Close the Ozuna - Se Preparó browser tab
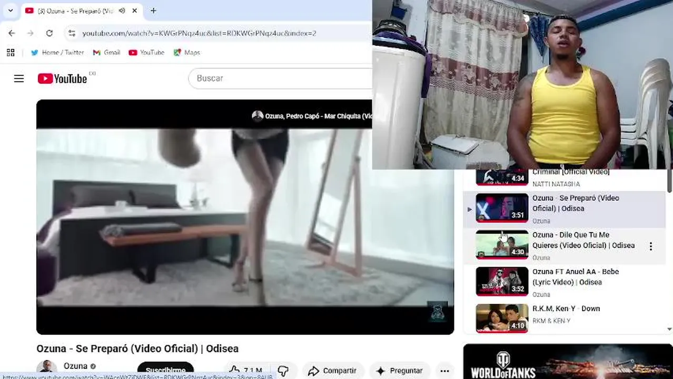673x379 pixels. (x=135, y=11)
